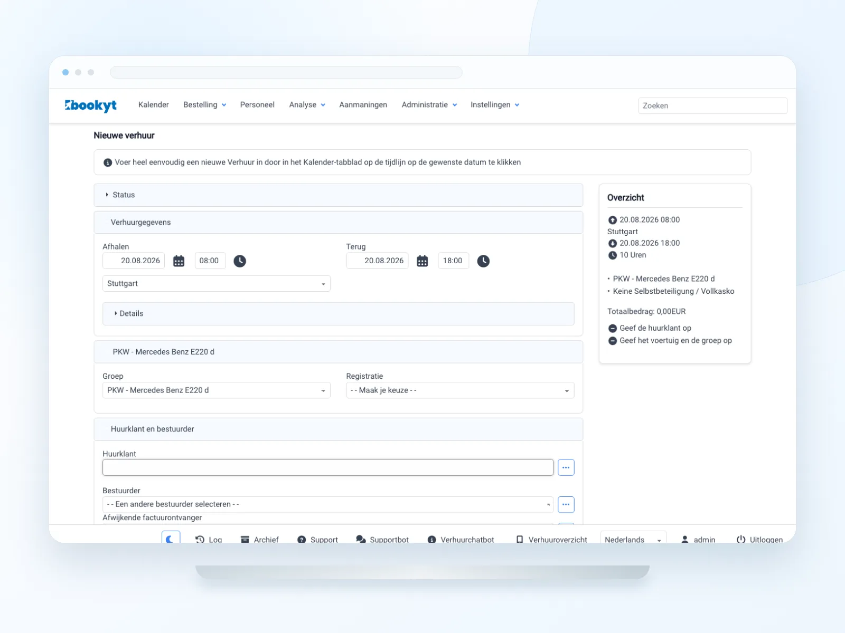845x633 pixels.
Task: Toggle dark mode moon icon
Action: 171,538
